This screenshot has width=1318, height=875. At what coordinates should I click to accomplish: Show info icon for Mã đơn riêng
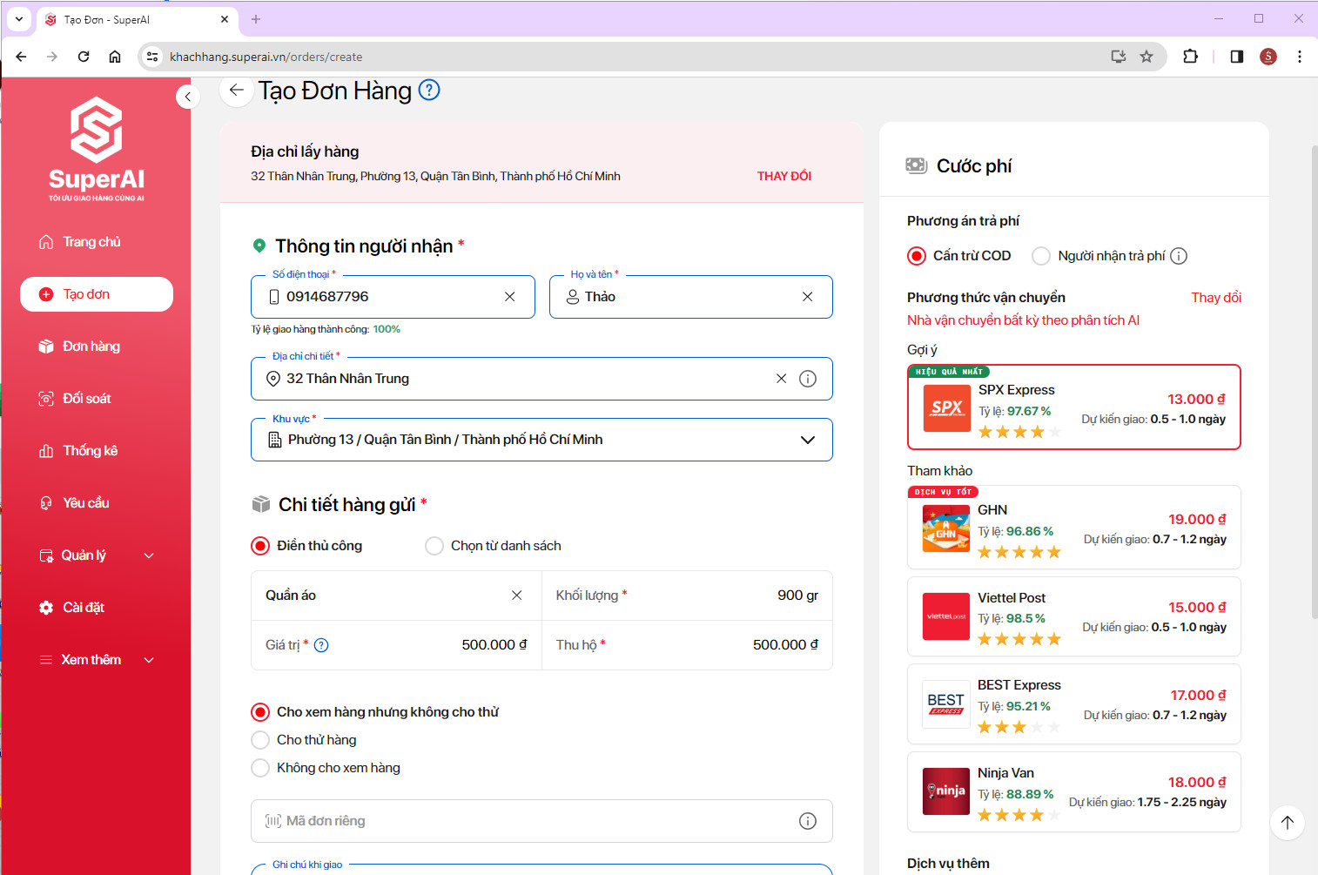click(808, 821)
